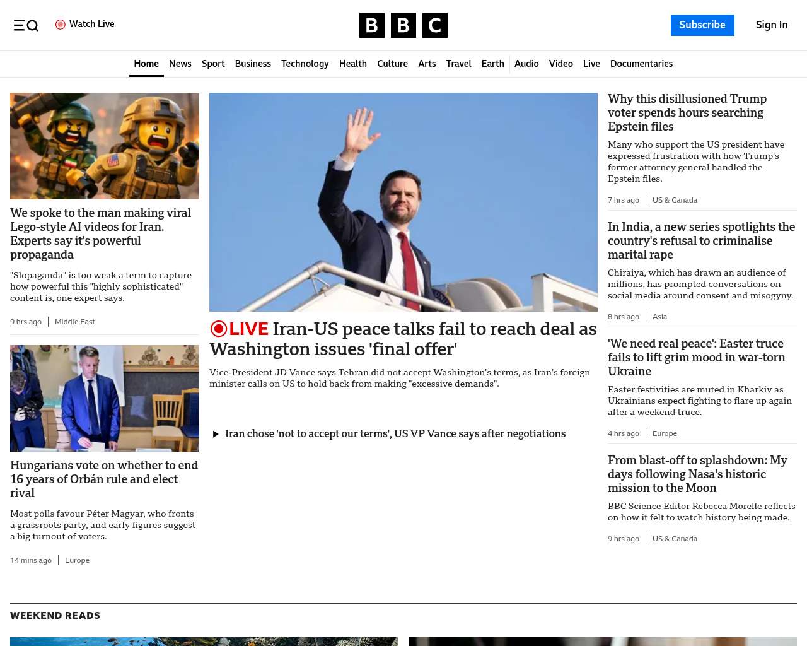This screenshot has width=807, height=646.
Task: Click the Weekend Reads section heading
Action: pyautogui.click(x=55, y=616)
